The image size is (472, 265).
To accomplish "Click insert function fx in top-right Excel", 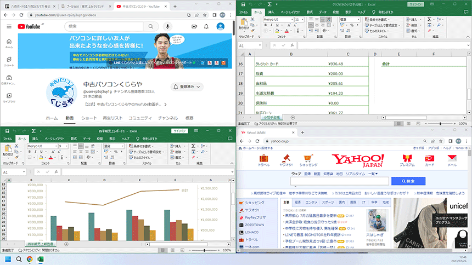I will coord(292,45).
